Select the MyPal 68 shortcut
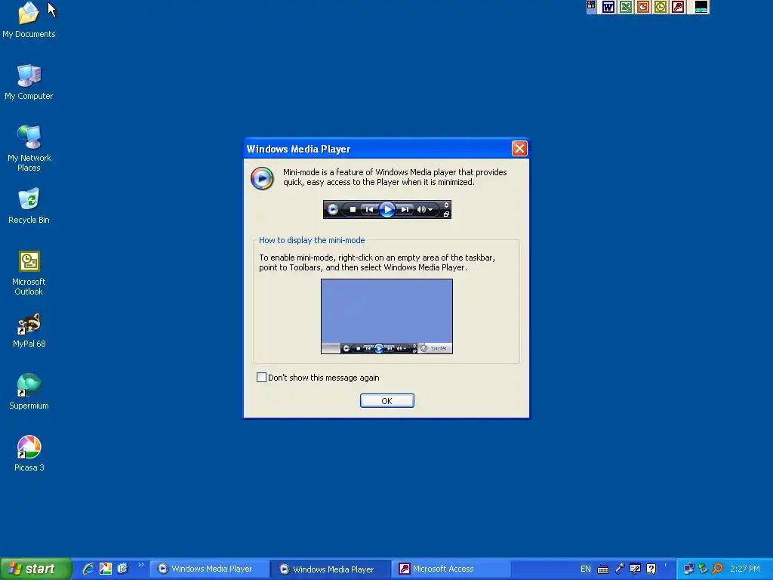Screen dimensions: 773x580 (29, 330)
